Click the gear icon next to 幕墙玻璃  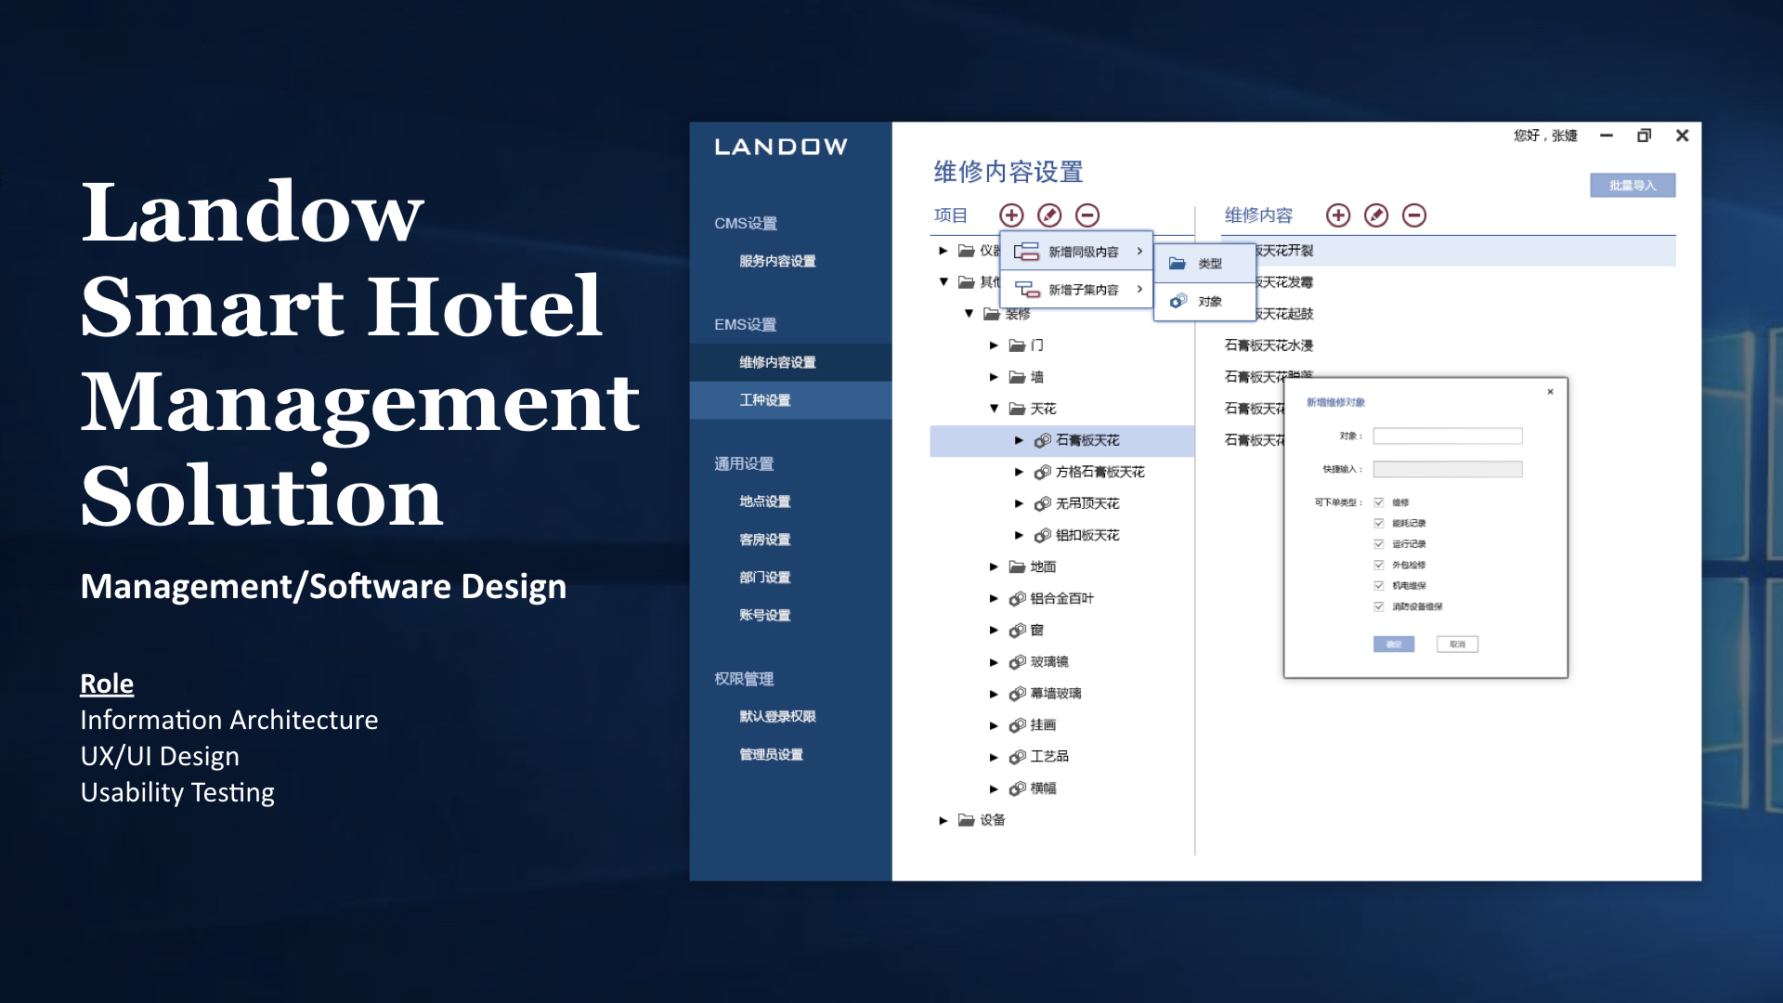pyautogui.click(x=1018, y=694)
